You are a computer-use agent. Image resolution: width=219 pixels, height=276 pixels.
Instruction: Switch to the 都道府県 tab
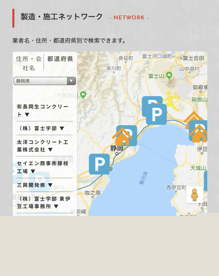coord(60,59)
